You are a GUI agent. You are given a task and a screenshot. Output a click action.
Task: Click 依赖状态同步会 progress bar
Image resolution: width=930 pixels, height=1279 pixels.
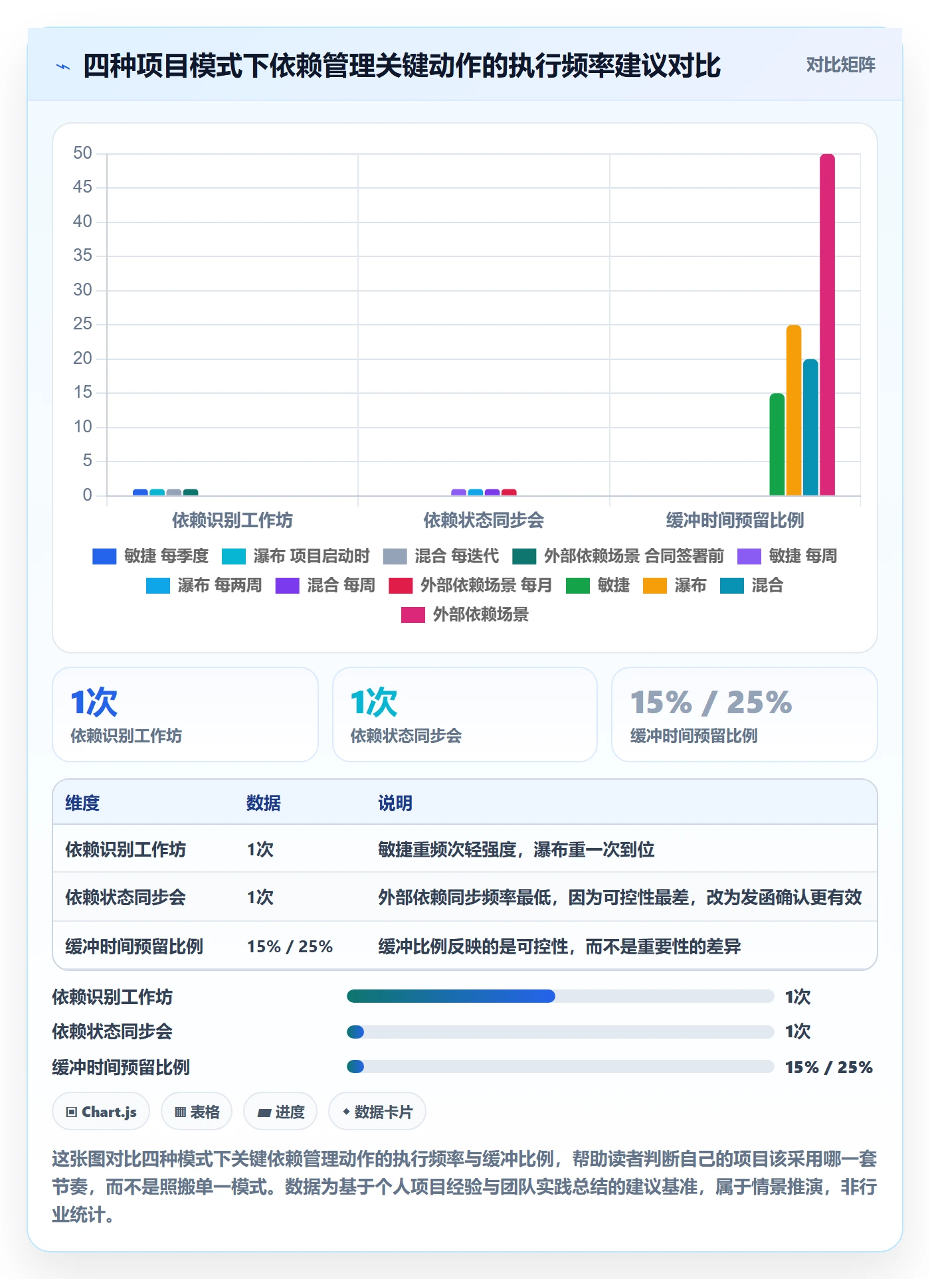click(560, 1031)
